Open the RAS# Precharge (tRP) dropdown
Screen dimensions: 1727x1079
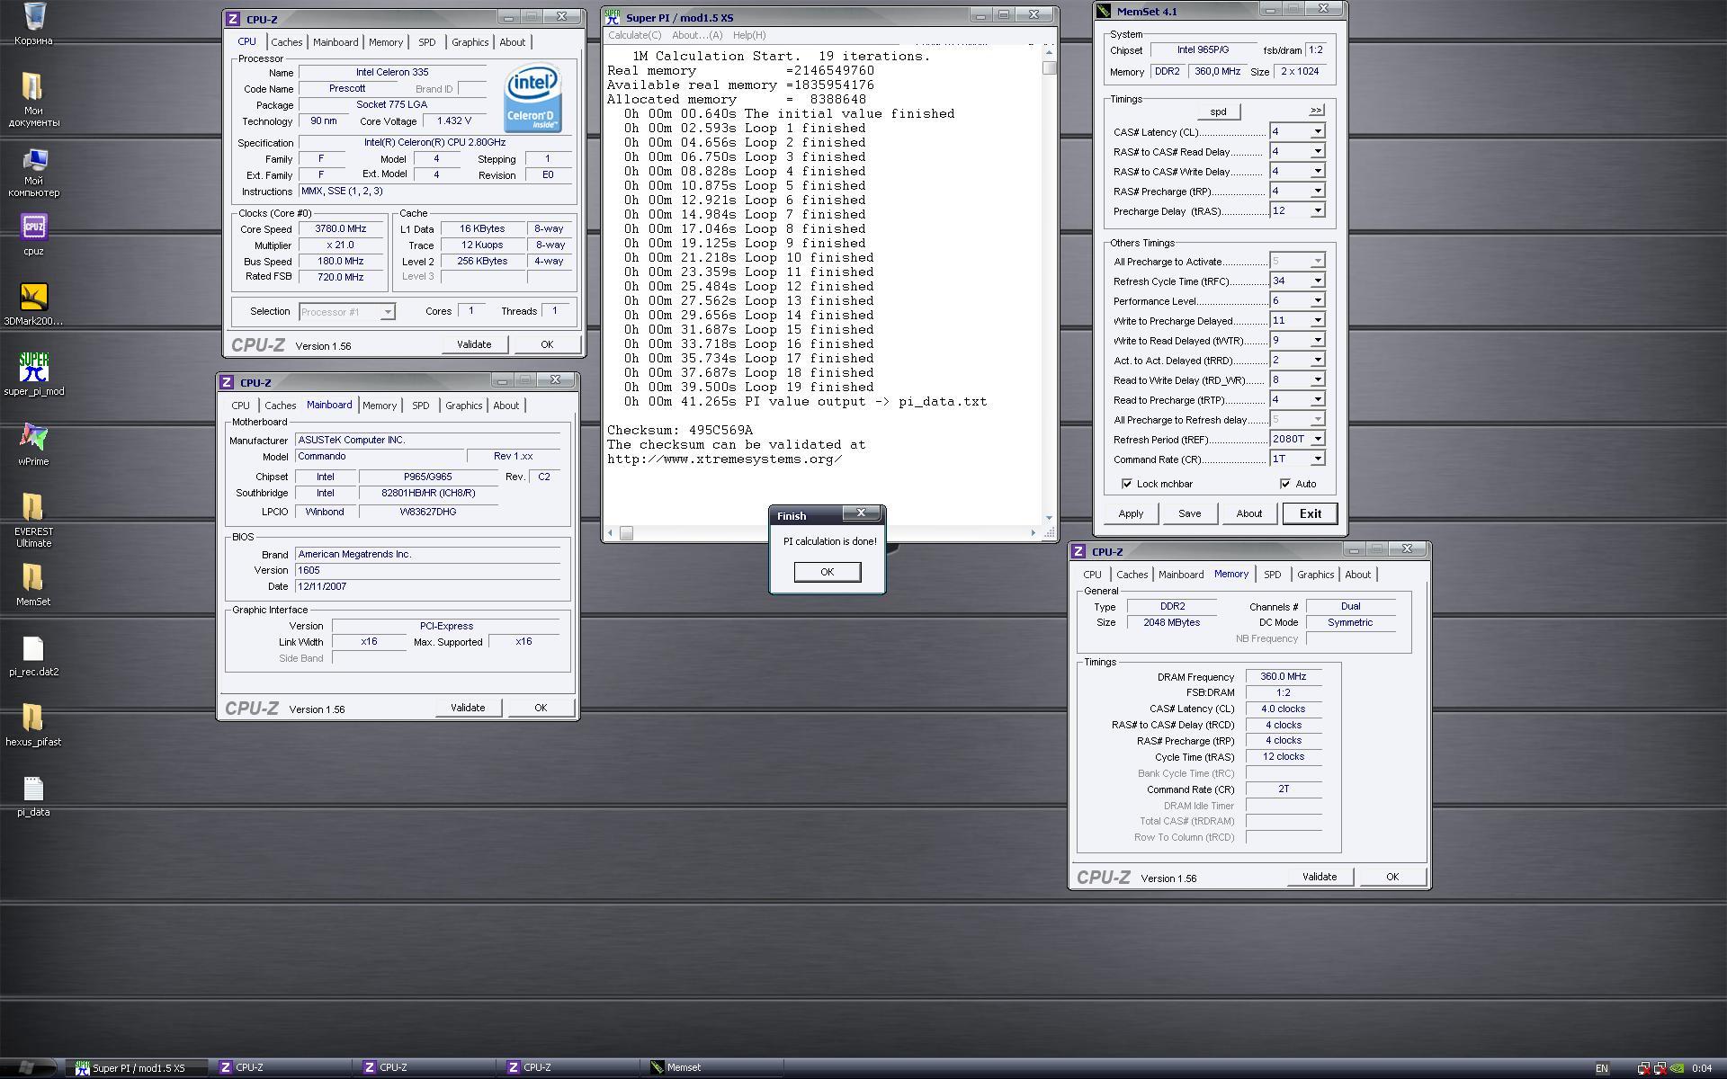(x=1318, y=191)
